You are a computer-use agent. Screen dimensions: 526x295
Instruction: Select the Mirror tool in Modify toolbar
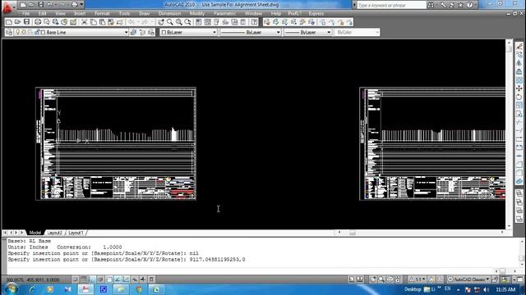tap(519, 63)
